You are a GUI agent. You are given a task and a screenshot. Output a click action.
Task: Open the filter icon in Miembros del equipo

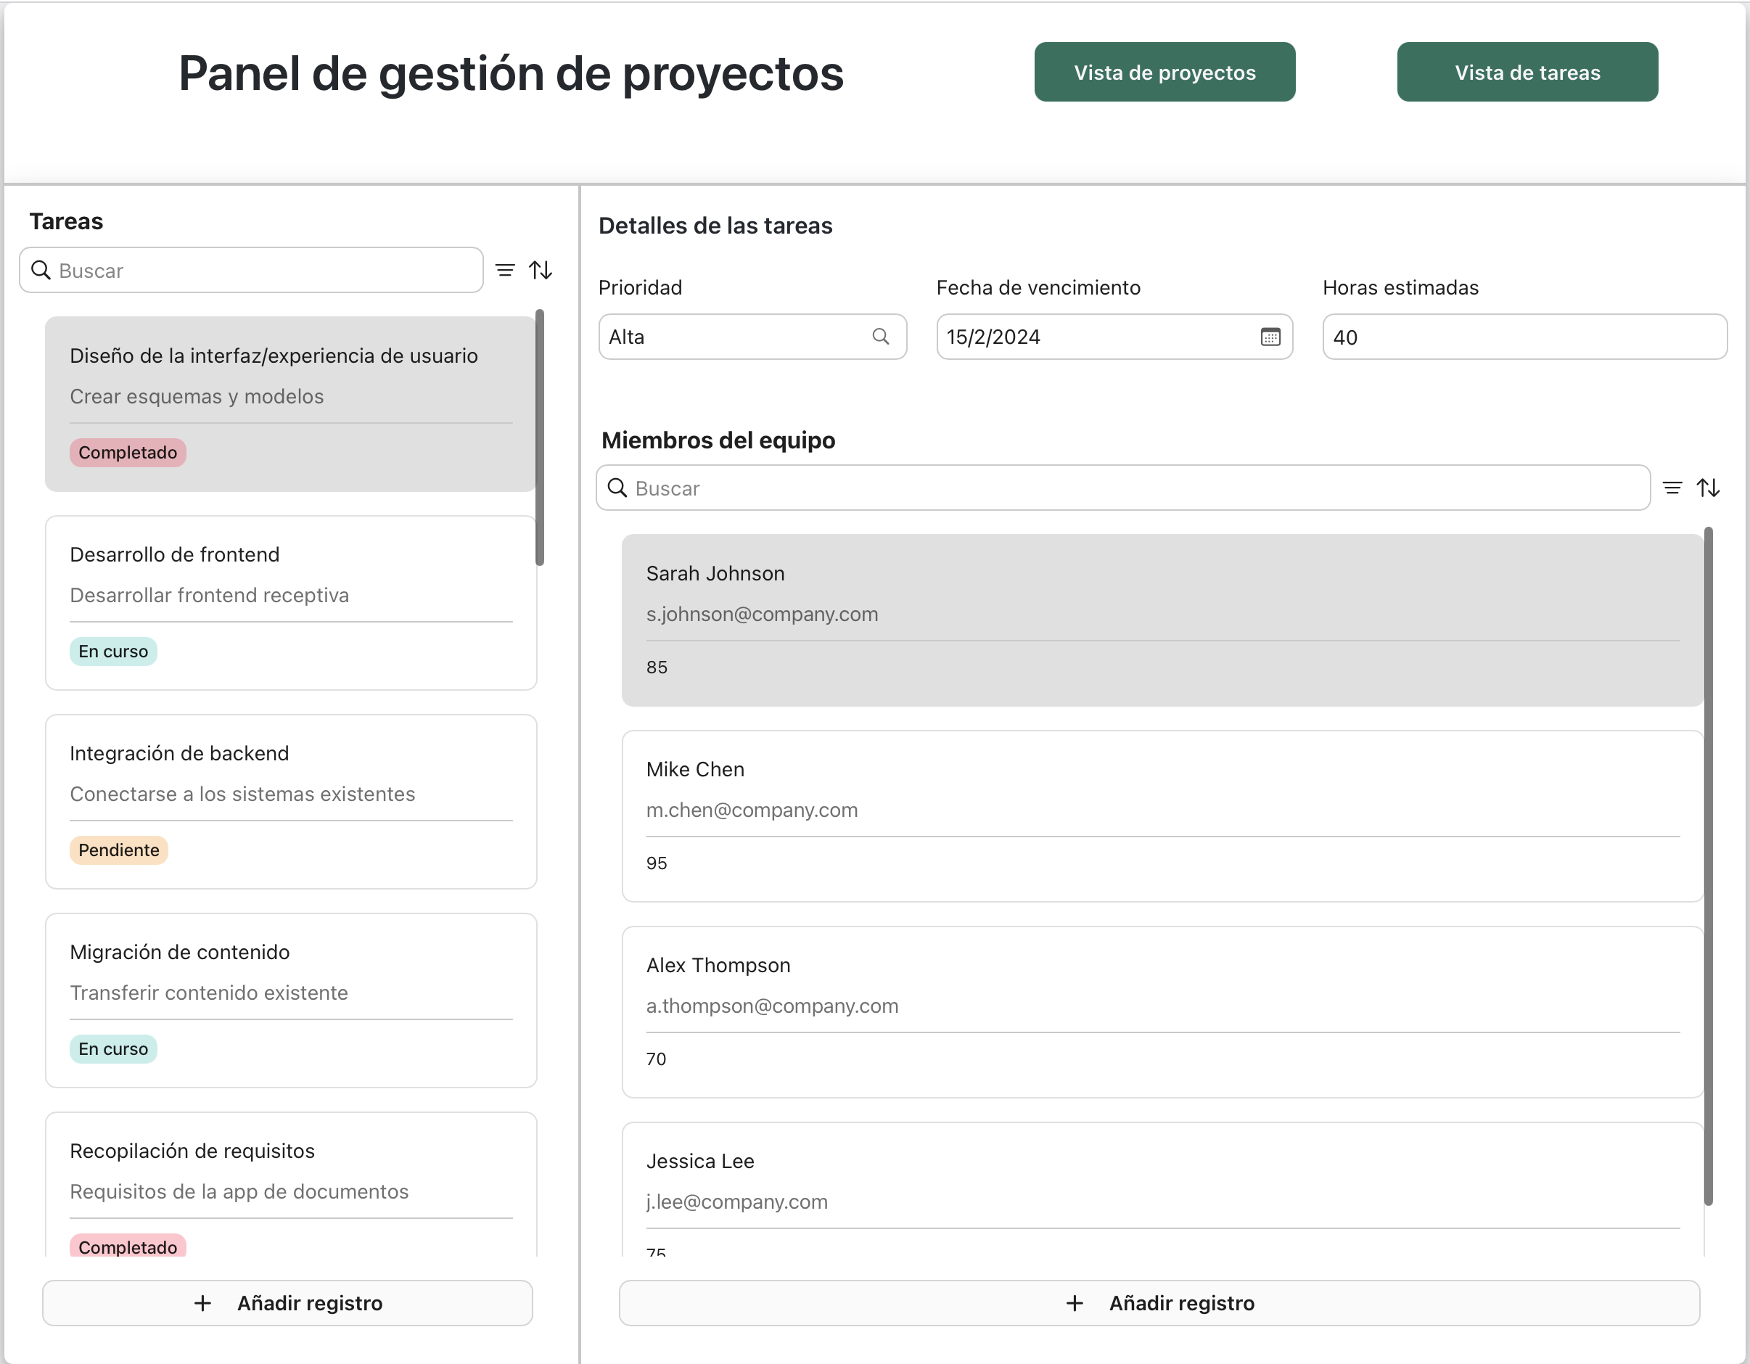[1674, 488]
